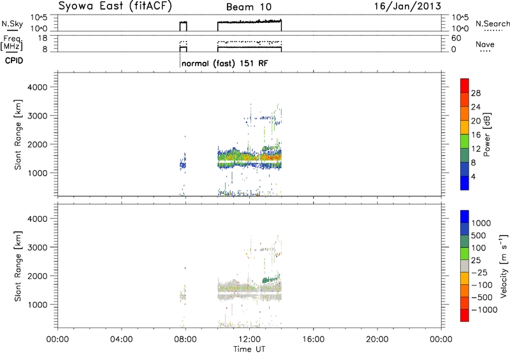
Task: Click the "N.Sky" legend label
Action: pyautogui.click(x=12, y=24)
